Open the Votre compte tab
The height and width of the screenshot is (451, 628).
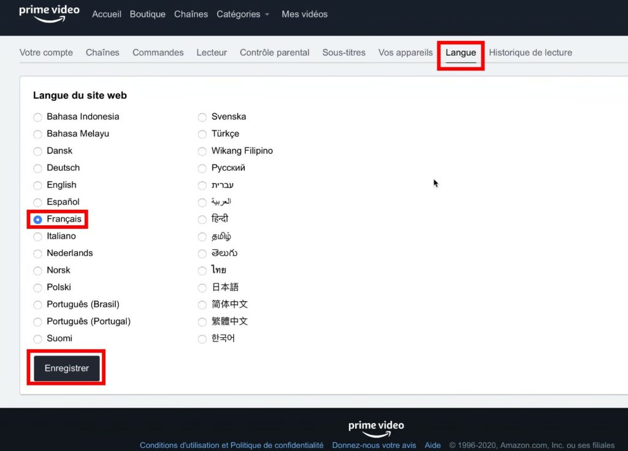coord(46,53)
